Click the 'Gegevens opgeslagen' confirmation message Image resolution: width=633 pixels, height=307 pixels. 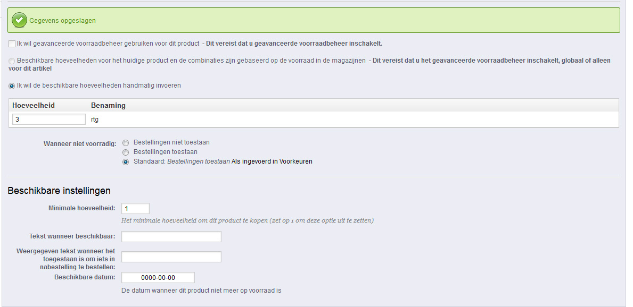coord(62,21)
